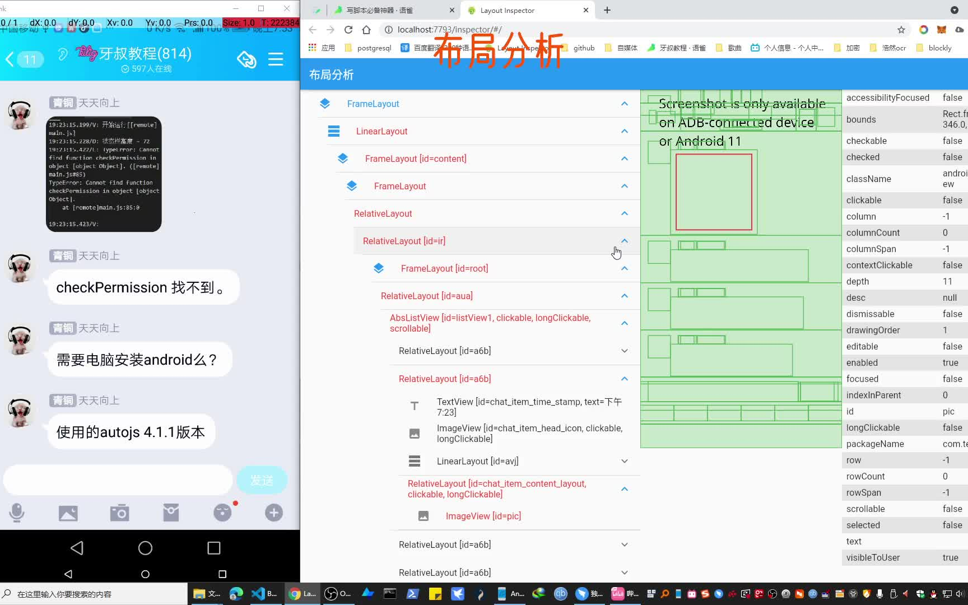Click the back arrow in the chat header
968x605 pixels.
click(x=9, y=59)
